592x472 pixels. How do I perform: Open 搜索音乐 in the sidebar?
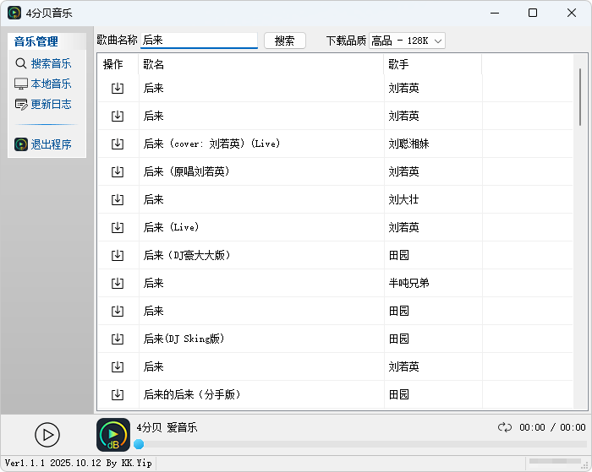50,63
